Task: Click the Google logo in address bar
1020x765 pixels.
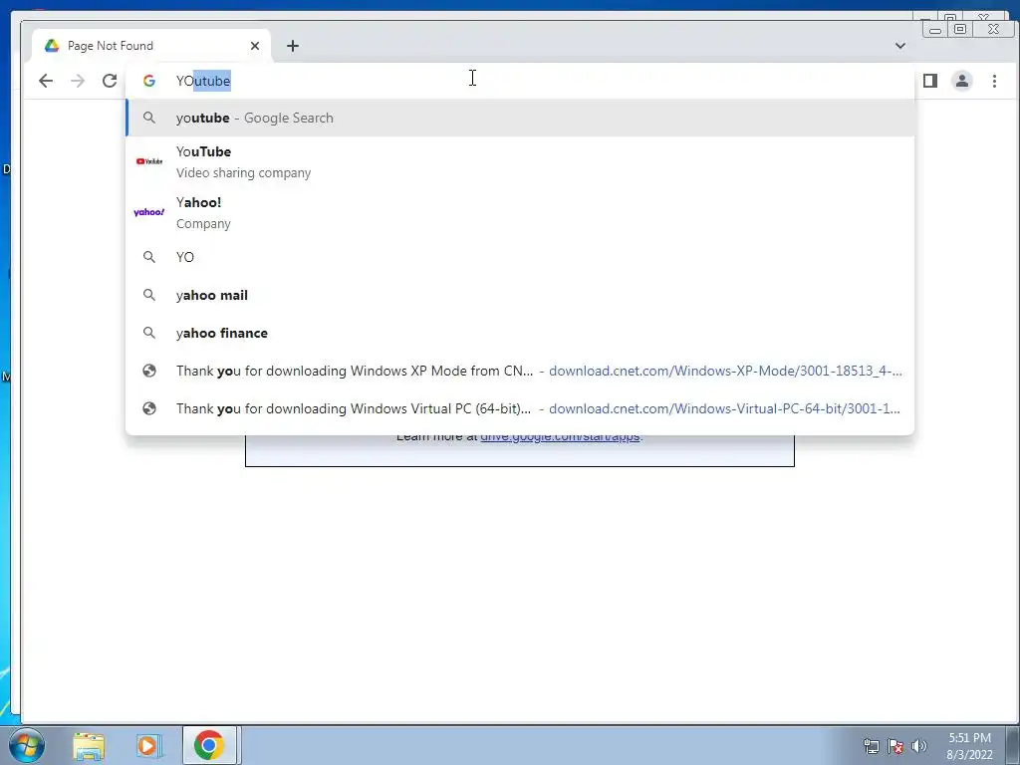Action: (149, 81)
